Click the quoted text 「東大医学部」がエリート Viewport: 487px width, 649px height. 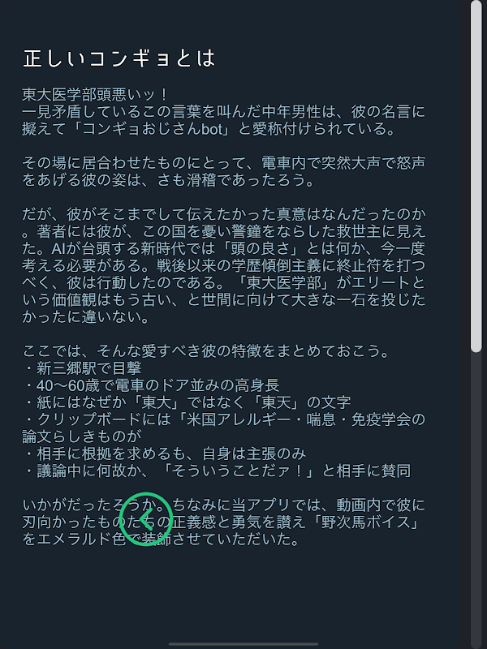click(x=330, y=282)
